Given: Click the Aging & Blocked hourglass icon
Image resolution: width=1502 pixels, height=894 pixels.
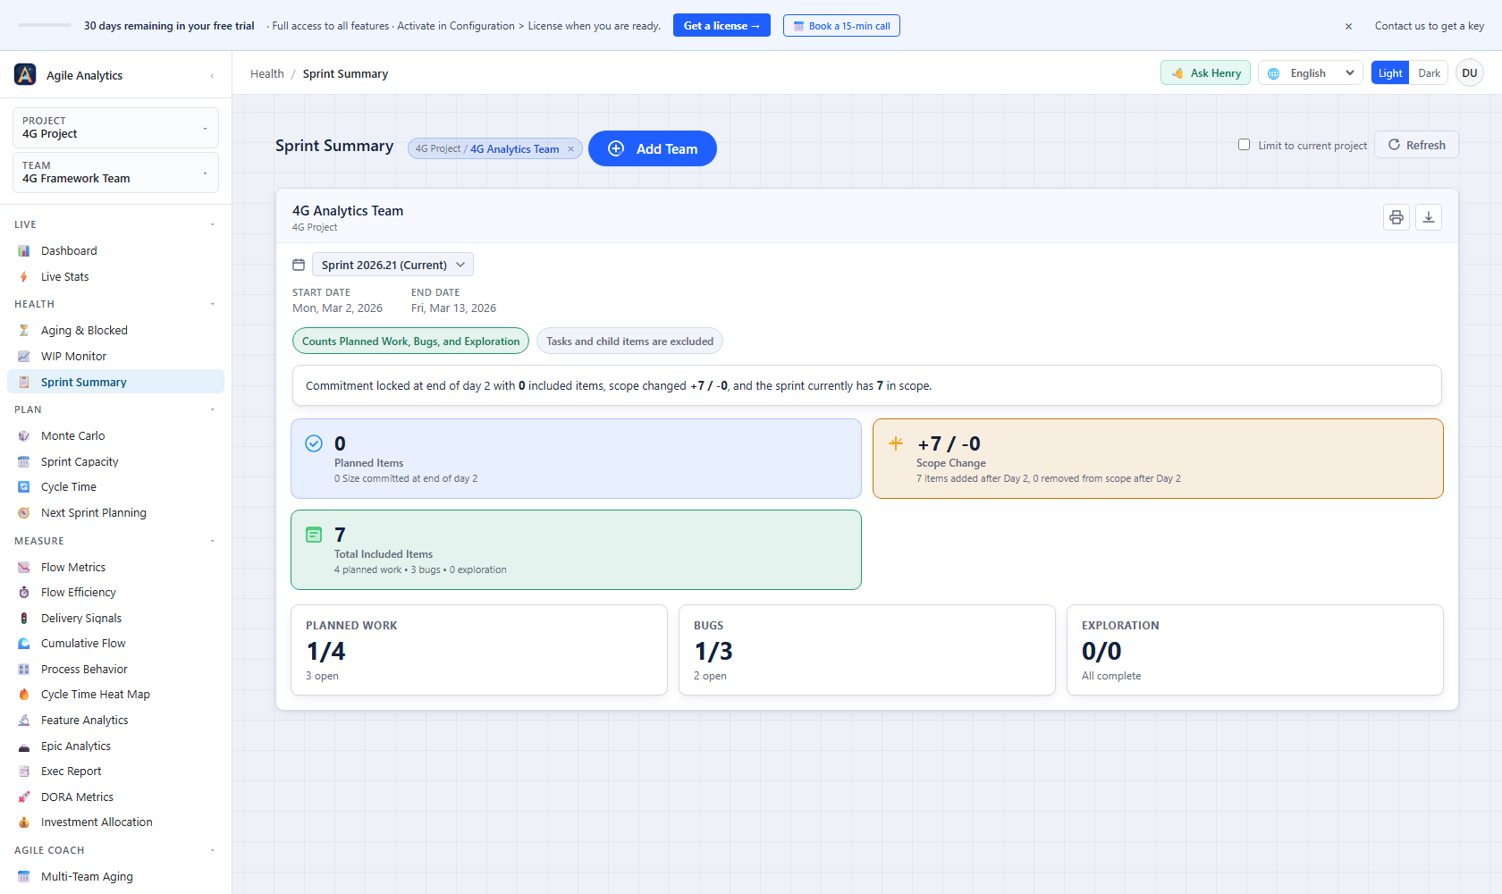Looking at the screenshot, I should 24,331.
